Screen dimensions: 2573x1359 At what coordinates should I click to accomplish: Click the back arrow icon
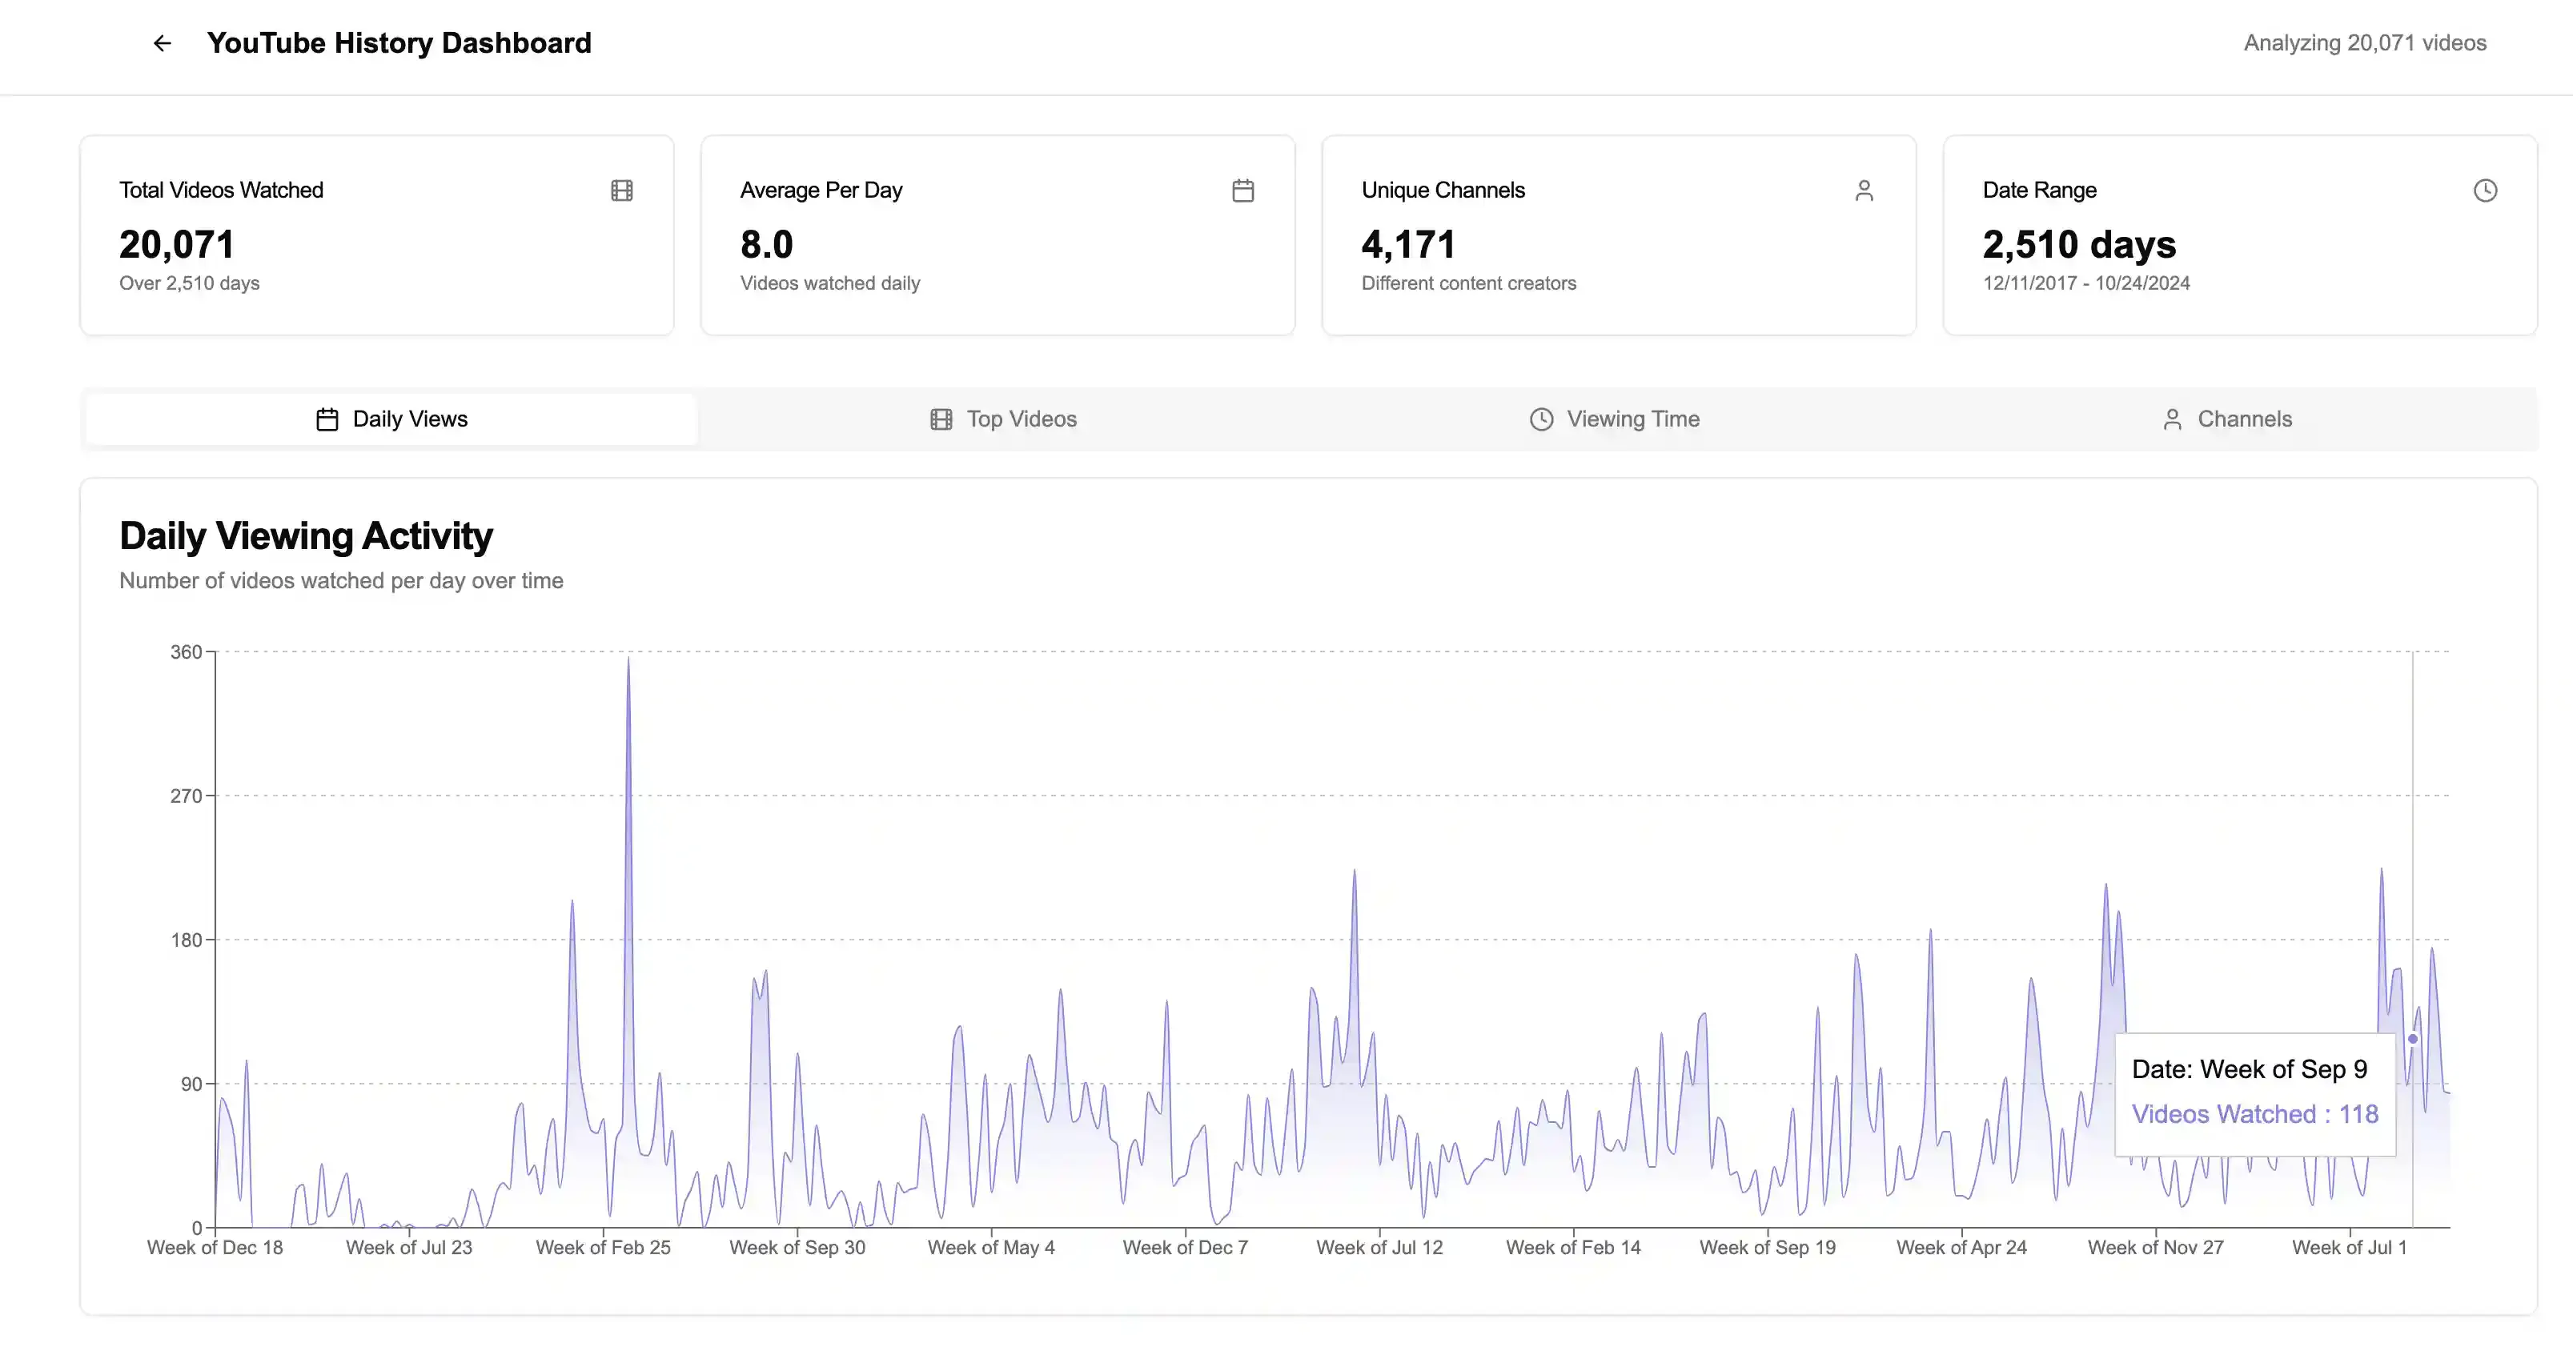[162, 43]
